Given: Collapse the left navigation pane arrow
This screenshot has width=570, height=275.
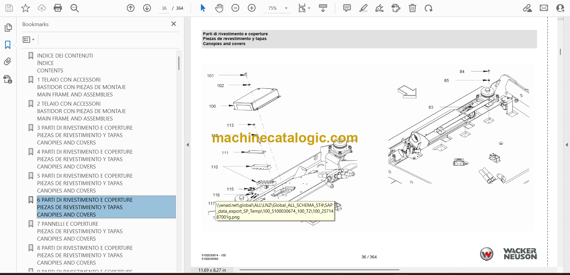Looking at the screenshot, I should [188, 145].
